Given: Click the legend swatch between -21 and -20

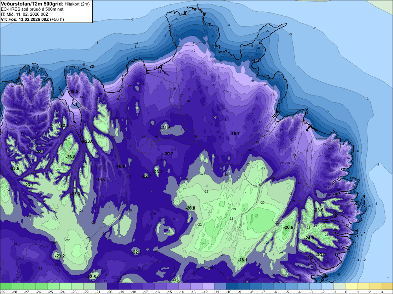Looking at the screenshot, I should pyautogui.click(x=101, y=286).
